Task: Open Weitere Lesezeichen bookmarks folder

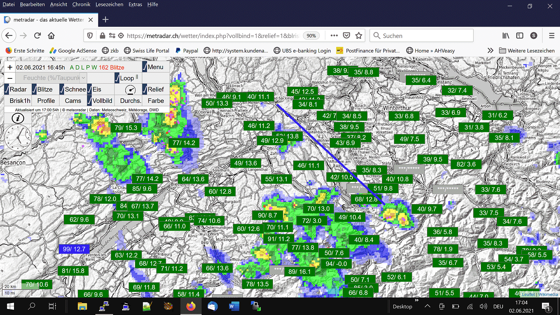Action: (x=527, y=50)
